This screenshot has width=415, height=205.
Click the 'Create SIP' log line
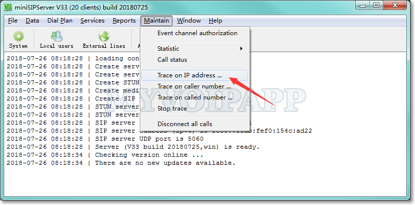73,98
